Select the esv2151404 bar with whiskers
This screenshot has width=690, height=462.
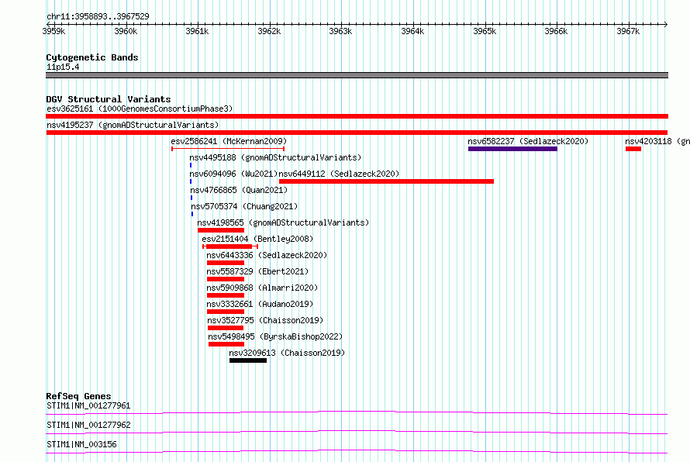[x=230, y=247]
